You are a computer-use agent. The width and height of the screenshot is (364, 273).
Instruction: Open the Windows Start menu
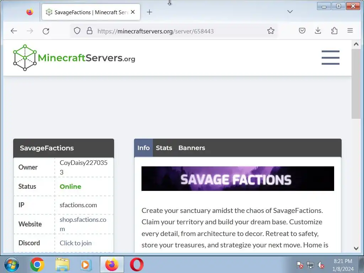click(12, 264)
